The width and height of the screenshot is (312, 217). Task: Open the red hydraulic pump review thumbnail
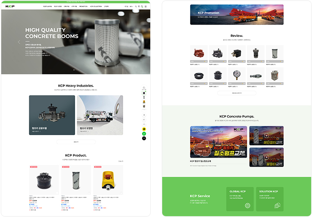(199, 54)
